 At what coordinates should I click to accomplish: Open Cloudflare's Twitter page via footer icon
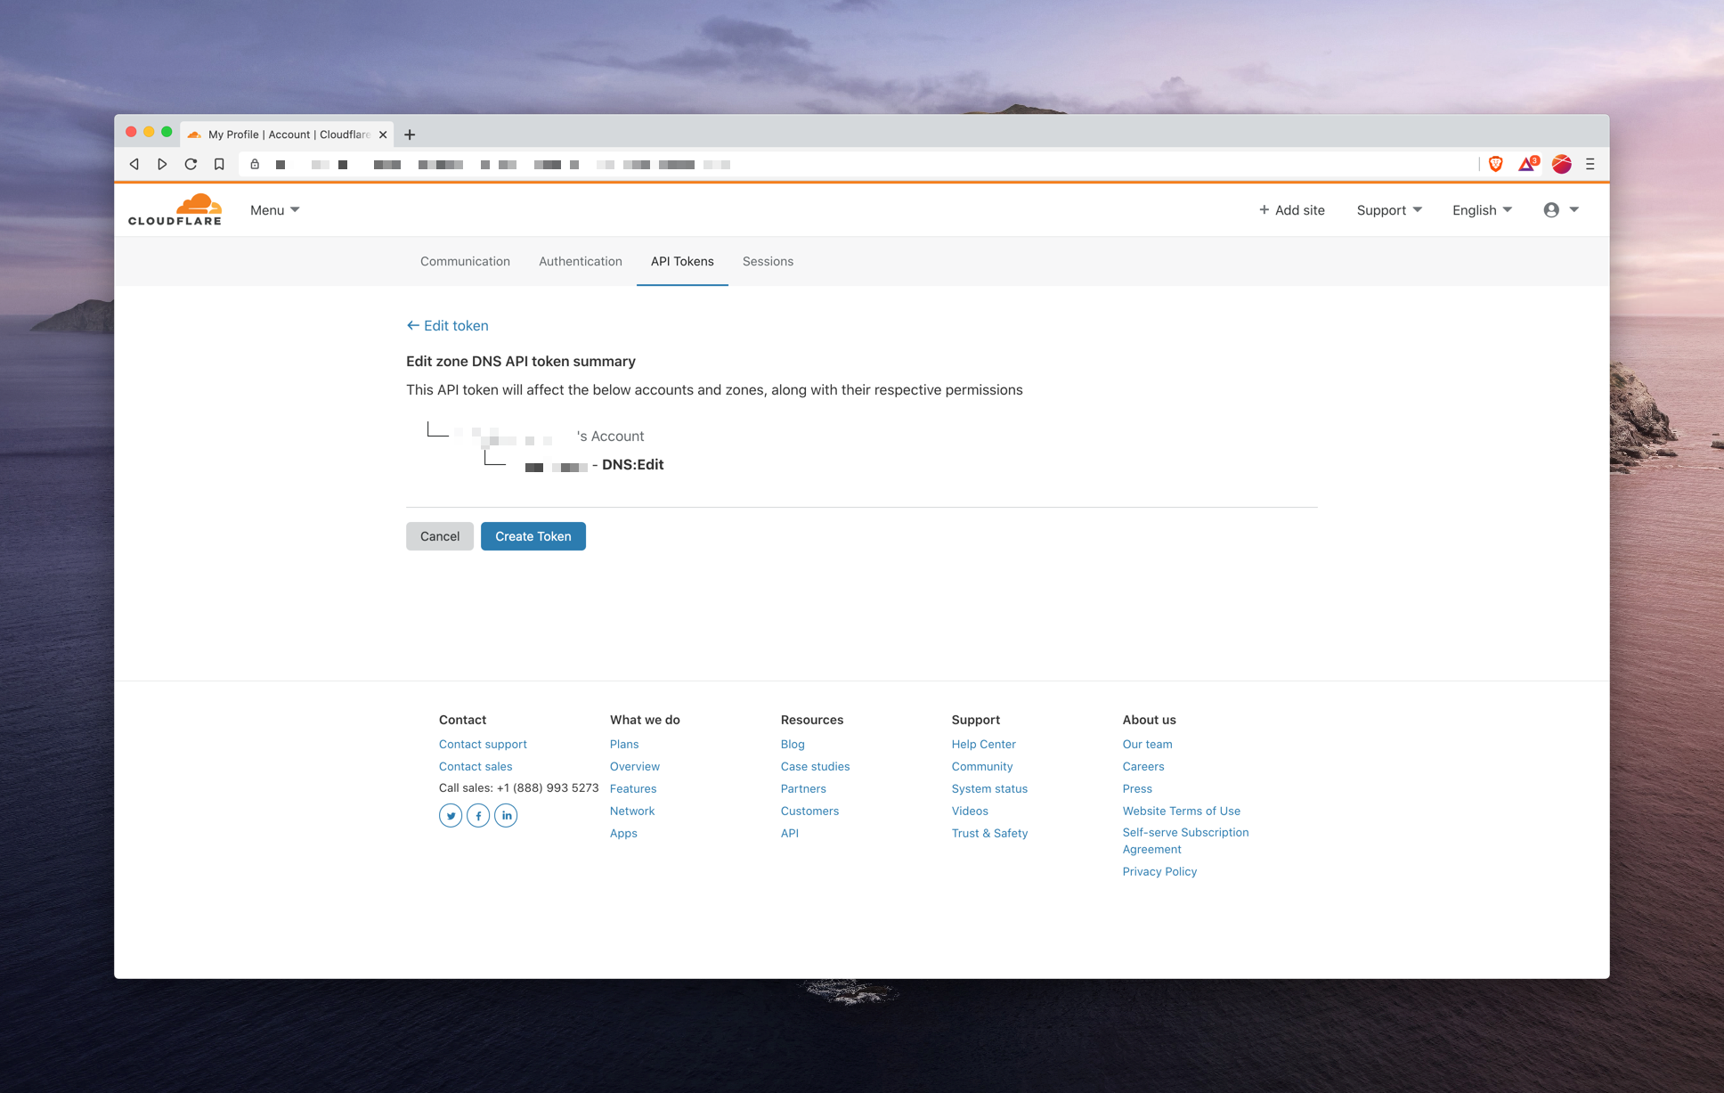pos(451,815)
